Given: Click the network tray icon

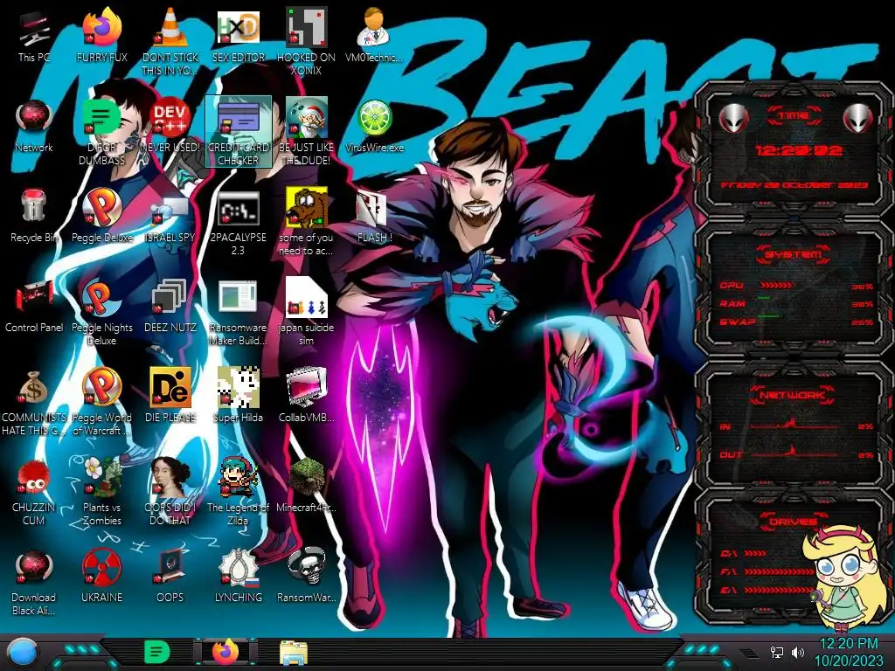Looking at the screenshot, I should point(777,652).
